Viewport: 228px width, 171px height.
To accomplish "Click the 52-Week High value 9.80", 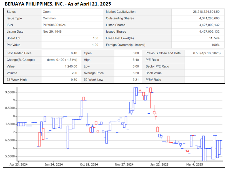I will (74, 80).
